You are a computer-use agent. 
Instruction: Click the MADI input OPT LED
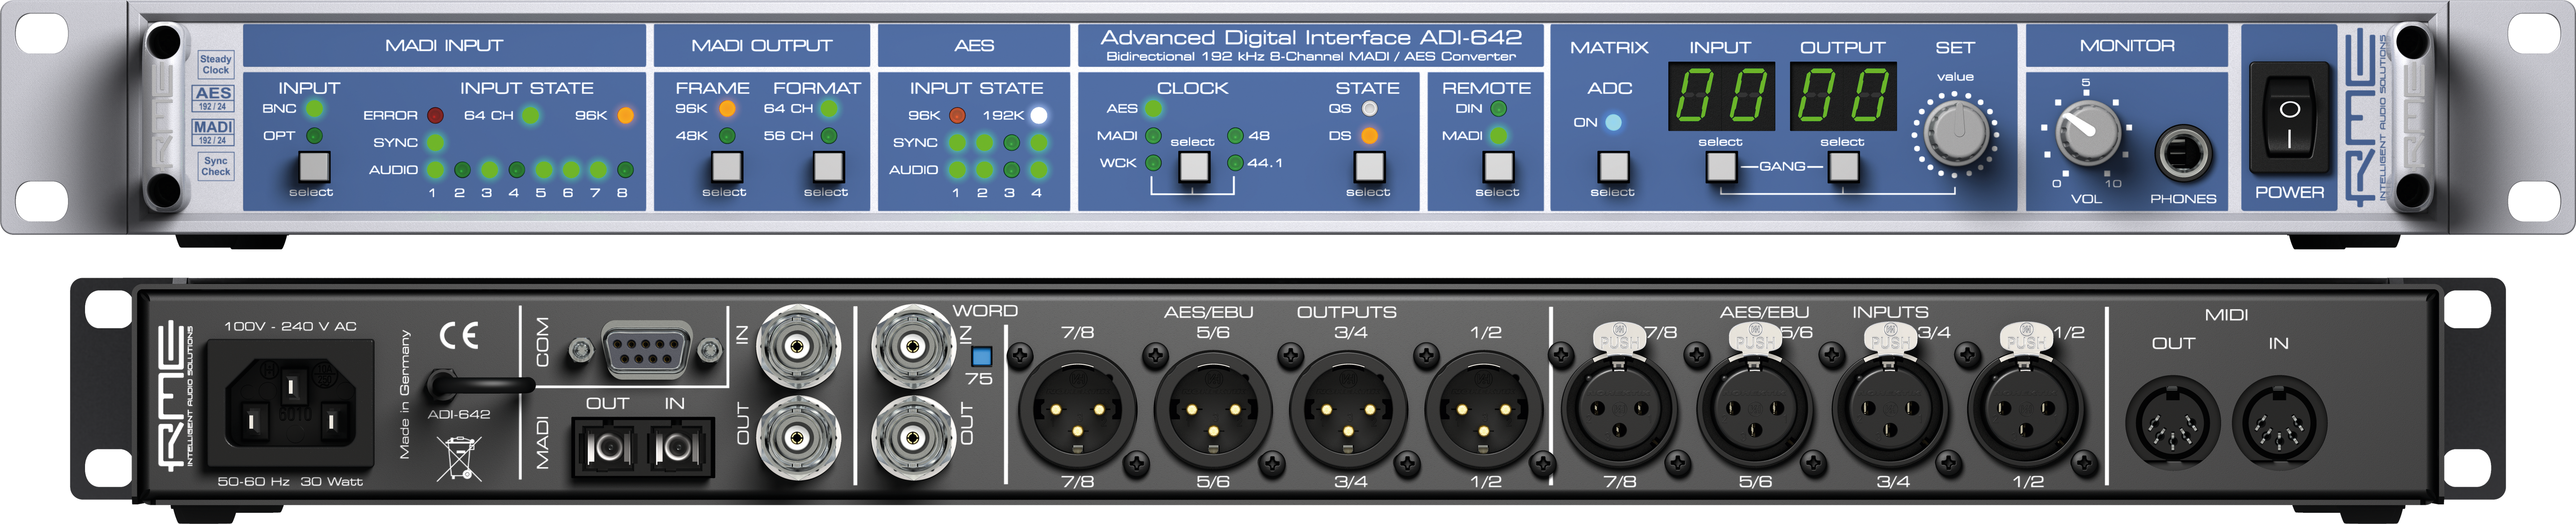(x=314, y=136)
